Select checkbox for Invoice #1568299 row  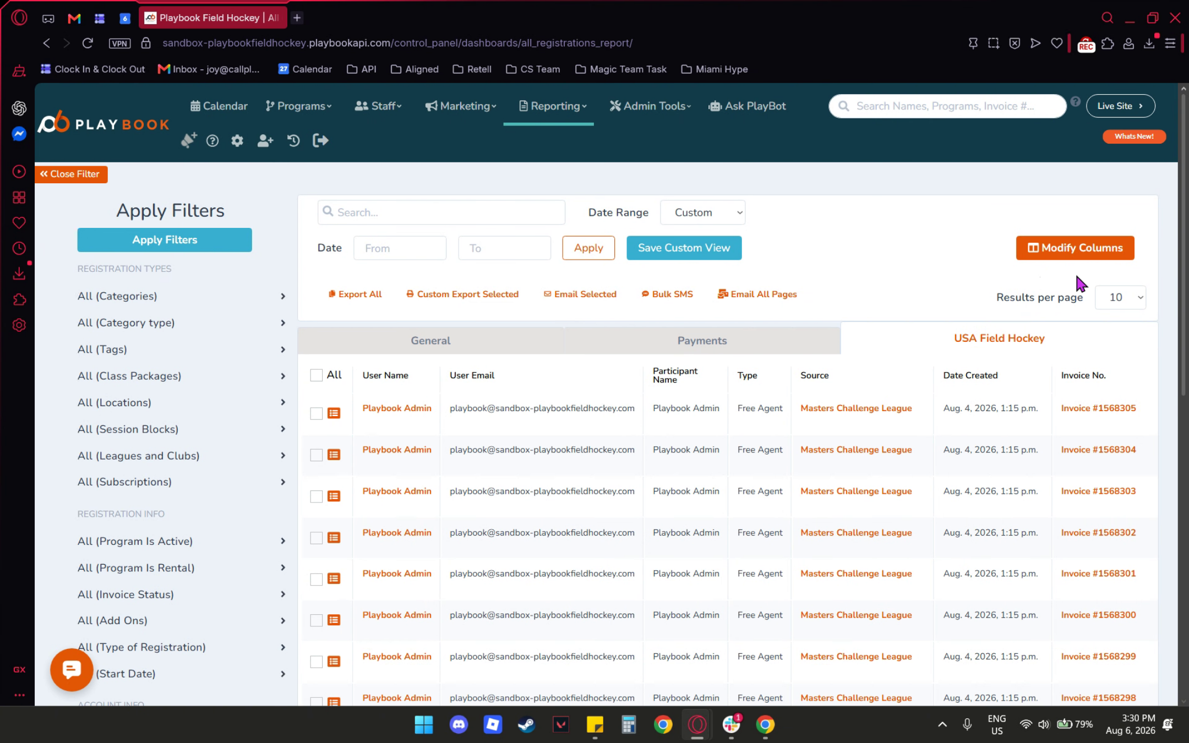click(317, 662)
